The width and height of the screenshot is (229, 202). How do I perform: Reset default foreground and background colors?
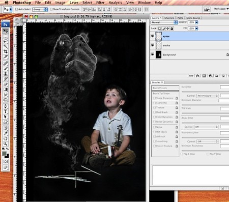pos(4,149)
